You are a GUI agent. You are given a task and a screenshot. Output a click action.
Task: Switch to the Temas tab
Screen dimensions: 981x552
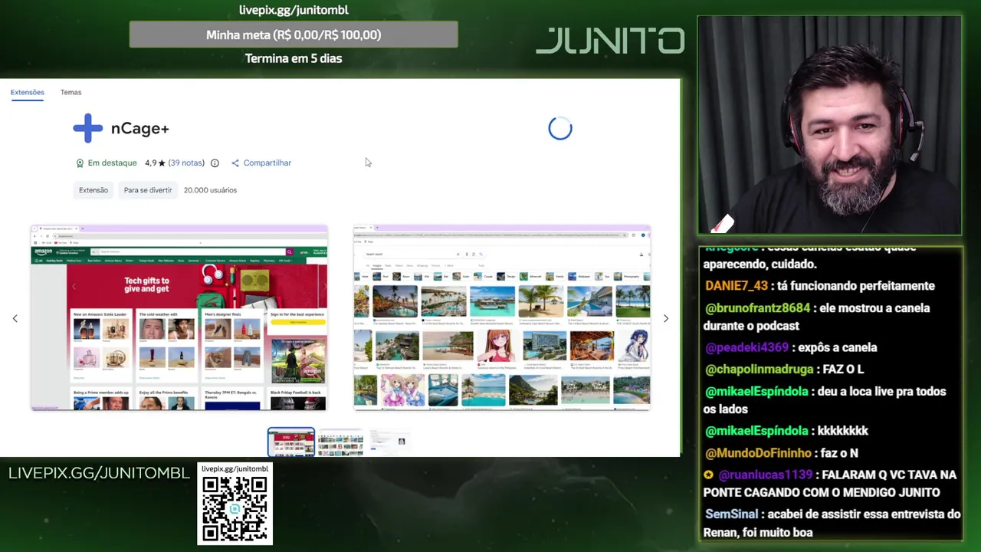click(71, 92)
